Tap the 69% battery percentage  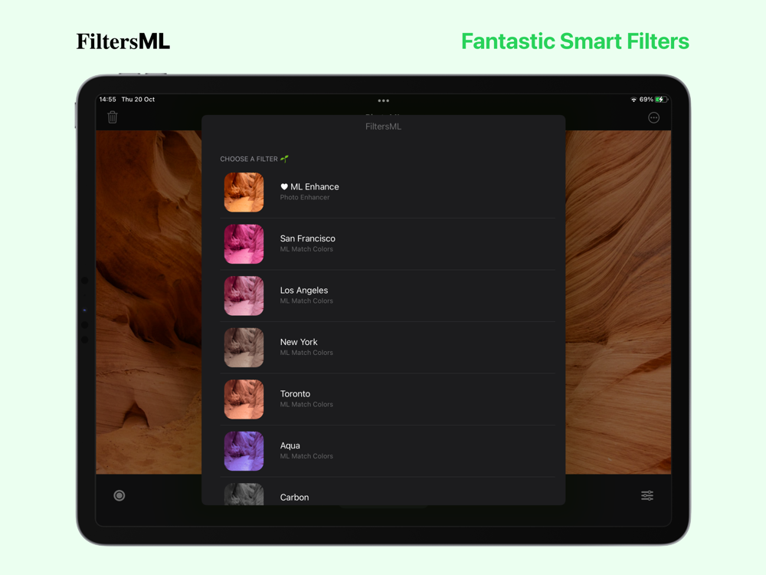[646, 99]
